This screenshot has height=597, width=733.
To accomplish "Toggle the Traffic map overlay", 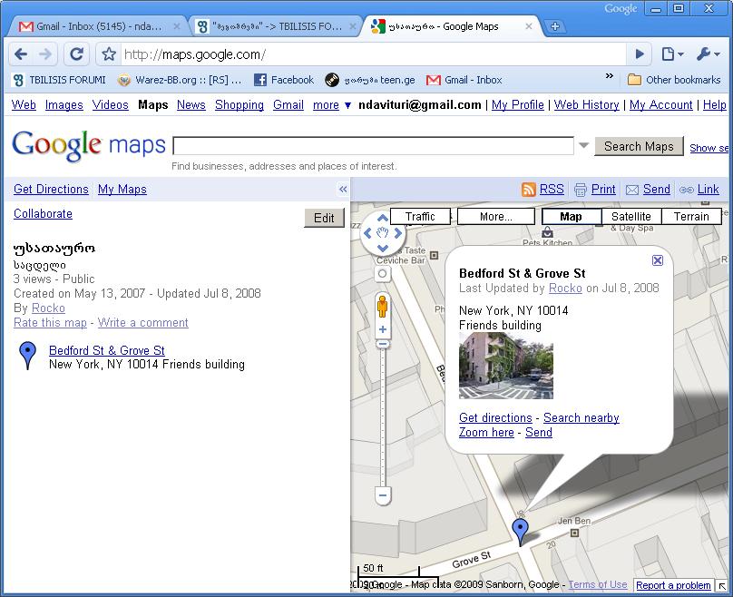I will click(x=420, y=217).
